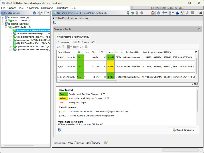
Task: Click the column chooser icon at table header
Action: (x=196, y=52)
